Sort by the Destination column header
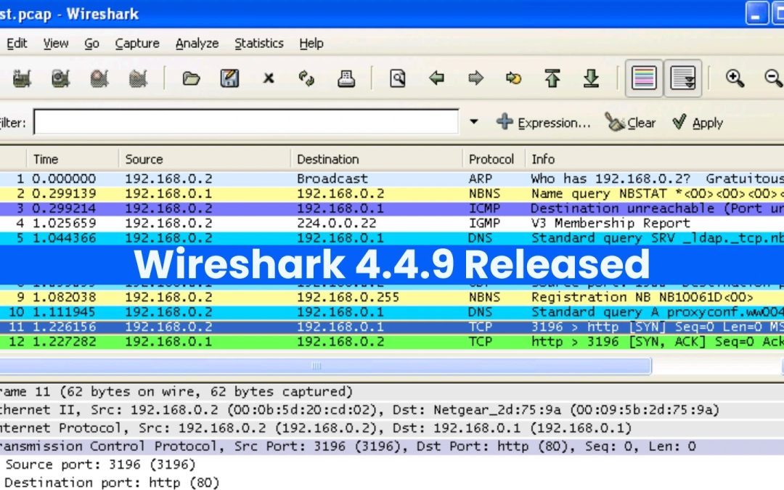784x490 pixels. [377, 159]
